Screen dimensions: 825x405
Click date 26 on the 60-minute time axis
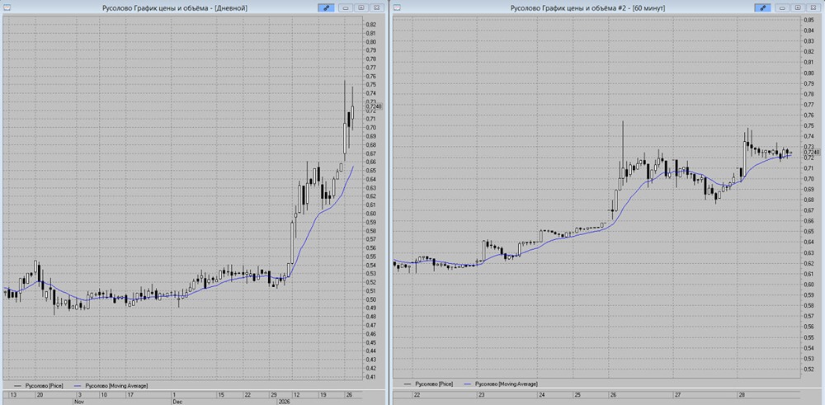pos(613,394)
